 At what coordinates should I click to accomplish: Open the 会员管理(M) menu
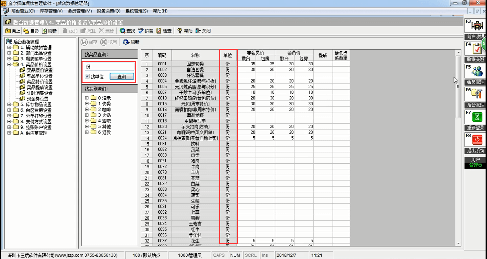[80, 11]
